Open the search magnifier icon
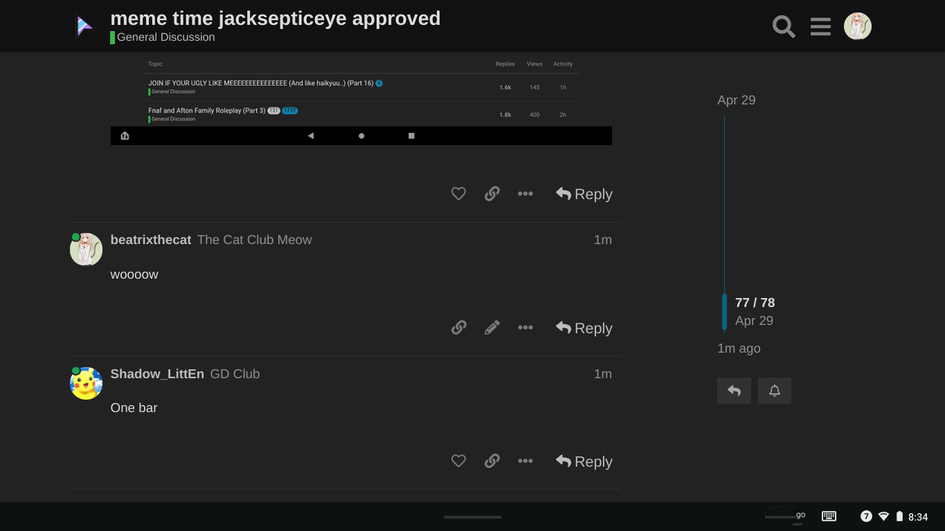This screenshot has height=531, width=945. click(x=784, y=27)
